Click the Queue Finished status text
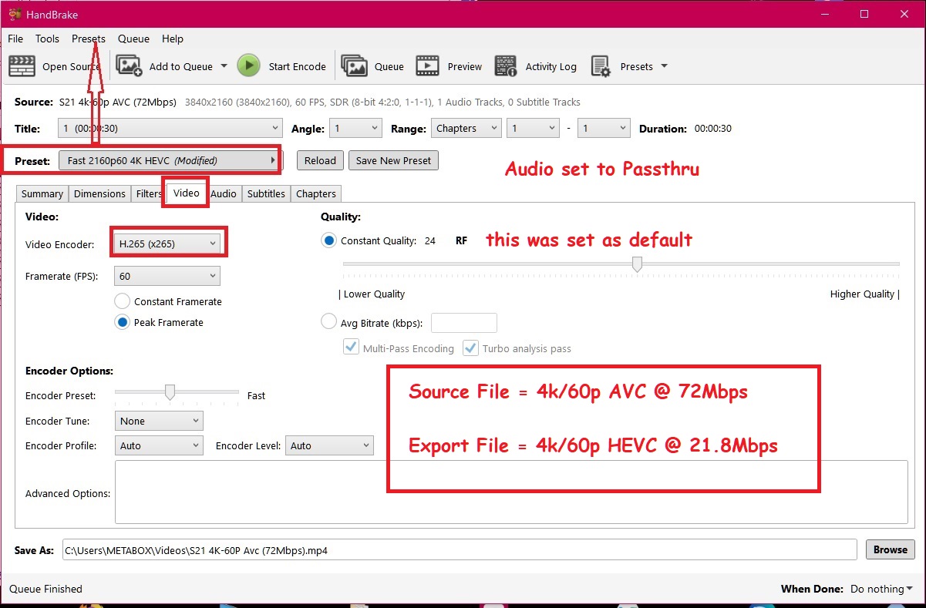The height and width of the screenshot is (608, 926). click(45, 589)
